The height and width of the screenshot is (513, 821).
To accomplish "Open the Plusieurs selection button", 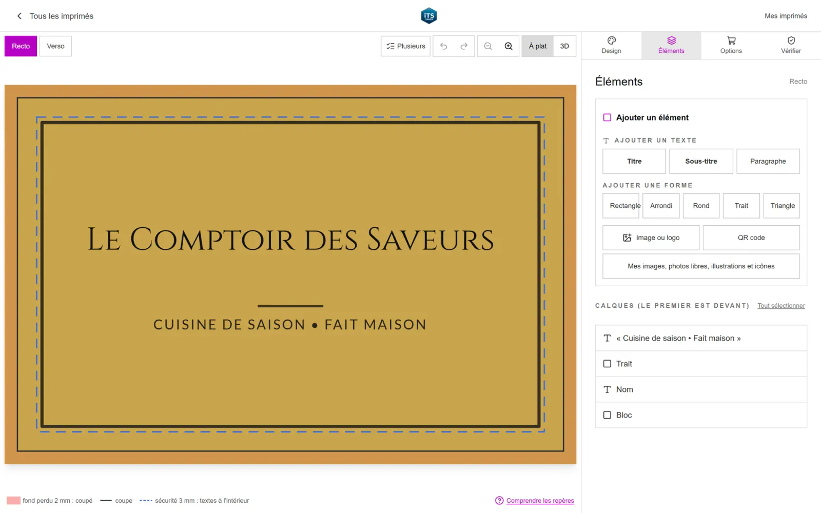I will [x=405, y=46].
